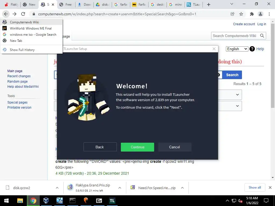The height and width of the screenshot is (206, 275).
Task: Click Cancel in TLauncher Setup
Action: pyautogui.click(x=175, y=147)
